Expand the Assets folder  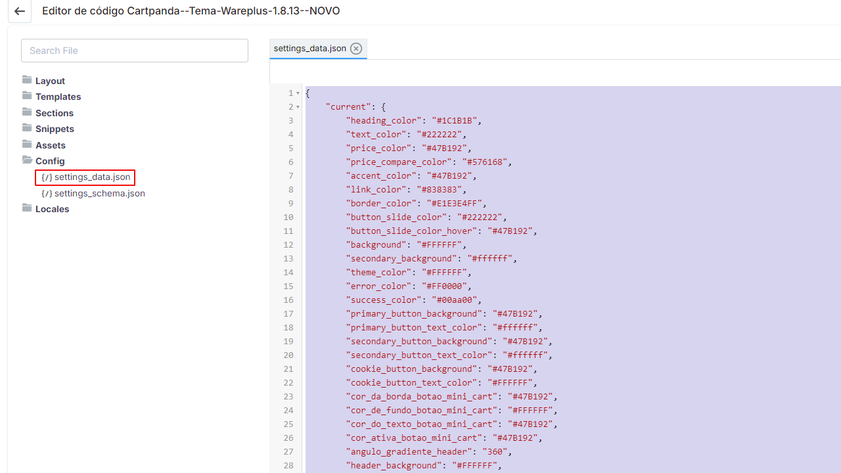point(51,145)
